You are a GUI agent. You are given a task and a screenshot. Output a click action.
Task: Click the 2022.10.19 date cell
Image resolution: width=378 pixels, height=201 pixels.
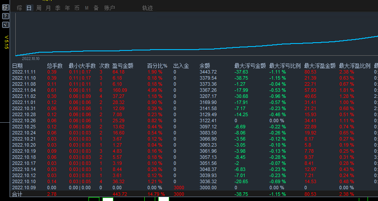pyautogui.click(x=24, y=151)
